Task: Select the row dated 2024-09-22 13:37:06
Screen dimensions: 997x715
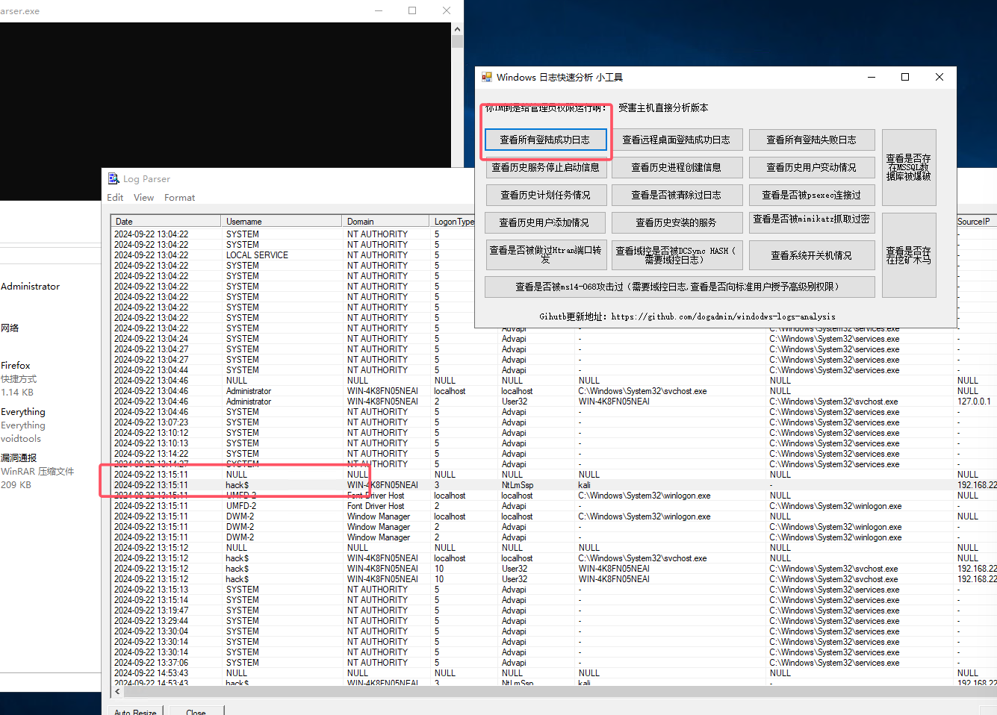Action: (x=553, y=663)
